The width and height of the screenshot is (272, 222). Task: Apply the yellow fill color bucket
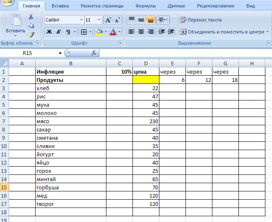[x=99, y=32]
